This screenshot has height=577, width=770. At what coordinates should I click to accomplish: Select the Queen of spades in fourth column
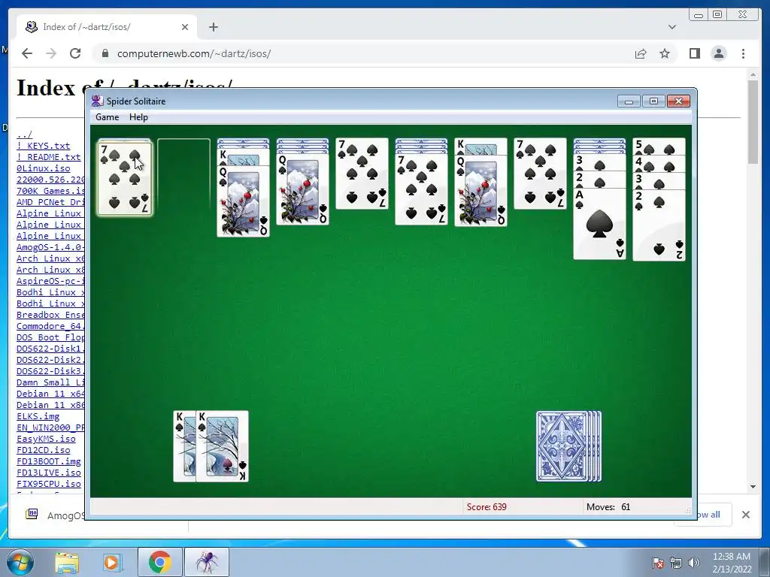pyautogui.click(x=302, y=189)
